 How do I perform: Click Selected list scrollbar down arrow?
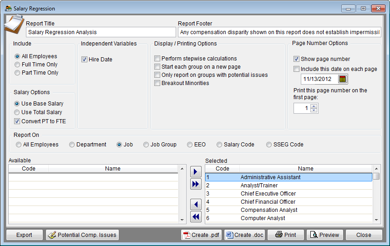click(x=376, y=220)
